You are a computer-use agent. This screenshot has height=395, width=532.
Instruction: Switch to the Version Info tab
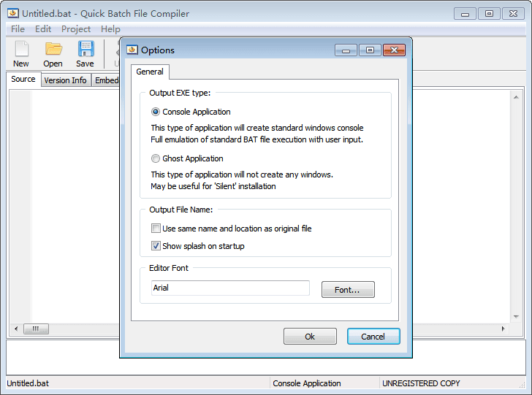click(65, 80)
